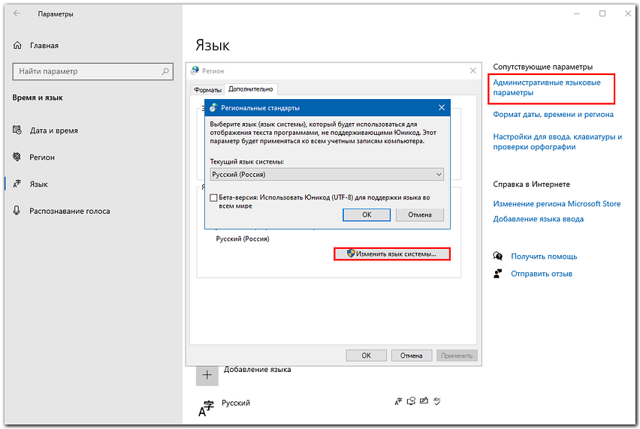This screenshot has height=429, width=640.
Task: Enable the Бета-версия UTF-8 checkbox
Action: tap(214, 198)
